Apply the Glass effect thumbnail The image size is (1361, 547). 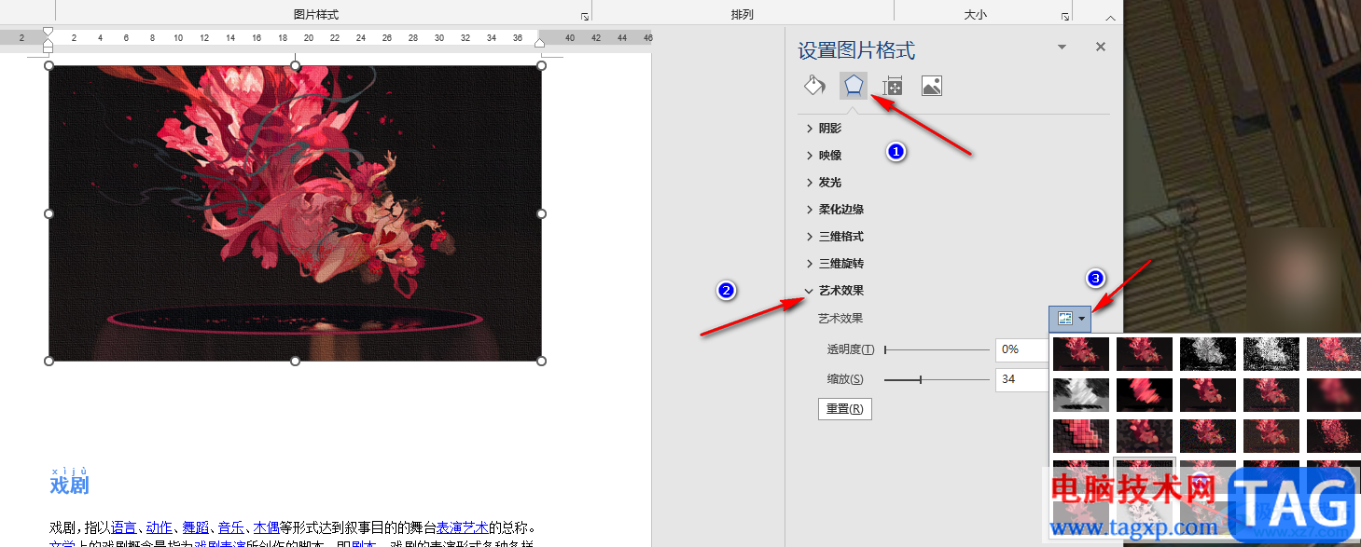[x=1335, y=435]
